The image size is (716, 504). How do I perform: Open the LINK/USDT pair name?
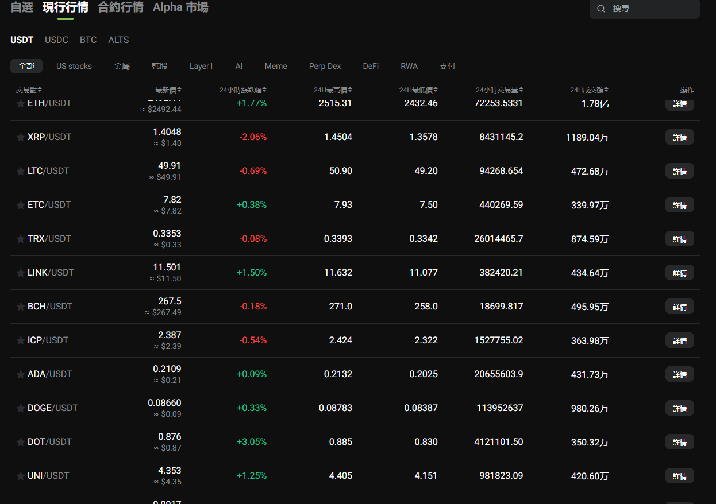[x=51, y=273]
